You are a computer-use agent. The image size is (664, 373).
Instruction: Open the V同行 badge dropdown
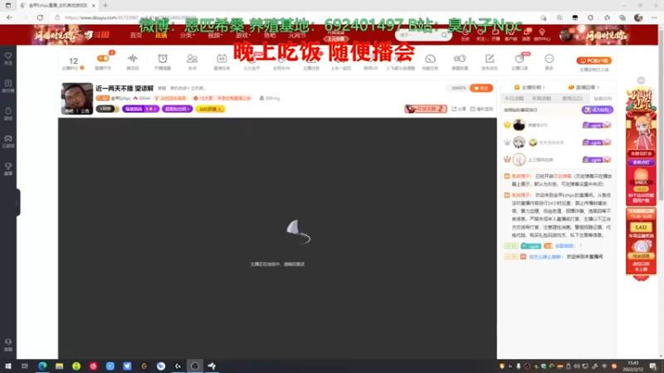[x=107, y=109]
